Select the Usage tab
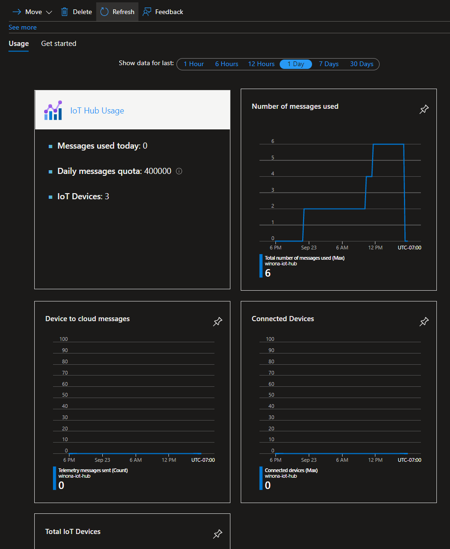Screen dimensions: 450x549 pos(18,43)
